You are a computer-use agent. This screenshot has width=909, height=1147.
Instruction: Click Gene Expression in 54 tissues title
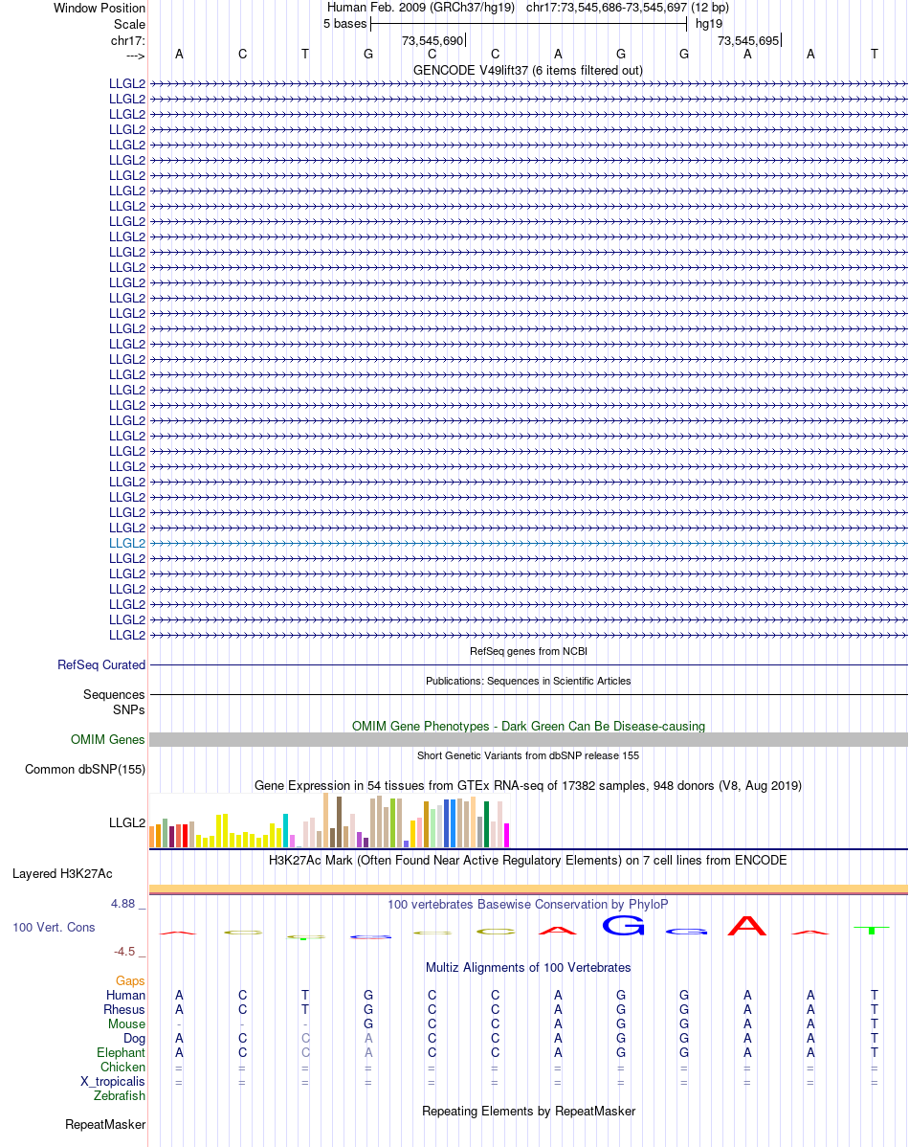pos(528,786)
